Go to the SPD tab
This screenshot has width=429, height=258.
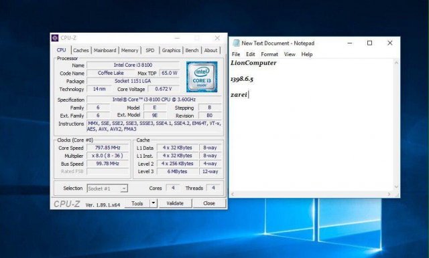pyautogui.click(x=150, y=50)
